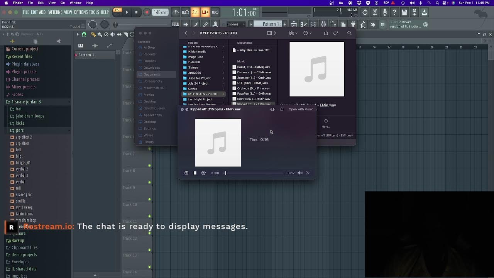Click the Finder search magnifier icon

tap(349, 33)
